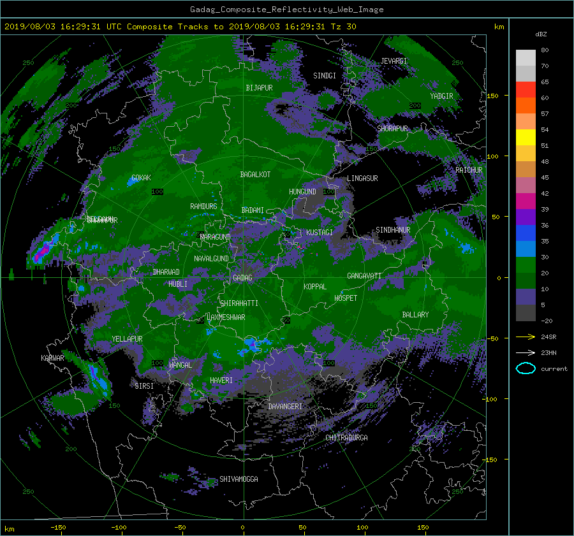Click the KUSTAGI city label
Viewport: 574px width, 536px height.
(x=320, y=233)
